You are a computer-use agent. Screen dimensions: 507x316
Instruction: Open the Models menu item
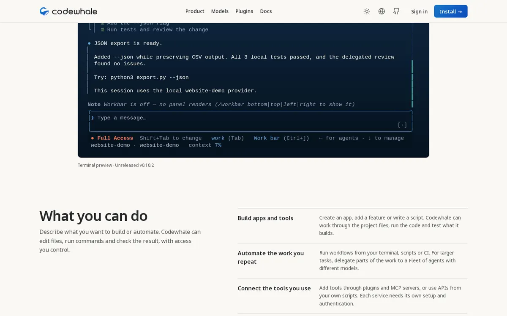point(220,11)
